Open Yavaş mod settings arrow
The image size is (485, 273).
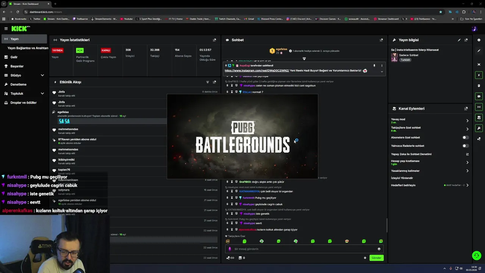click(x=467, y=121)
